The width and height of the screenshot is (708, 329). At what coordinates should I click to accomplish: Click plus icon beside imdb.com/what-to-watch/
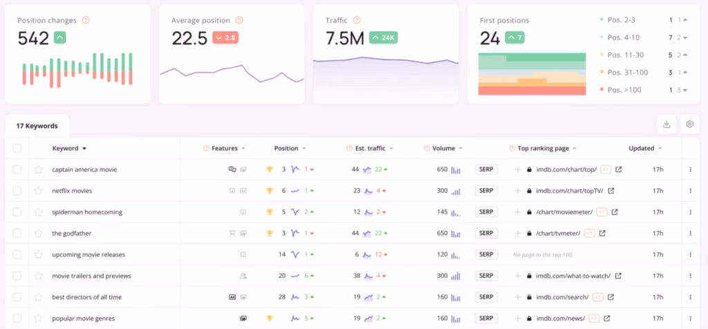pyautogui.click(x=517, y=276)
